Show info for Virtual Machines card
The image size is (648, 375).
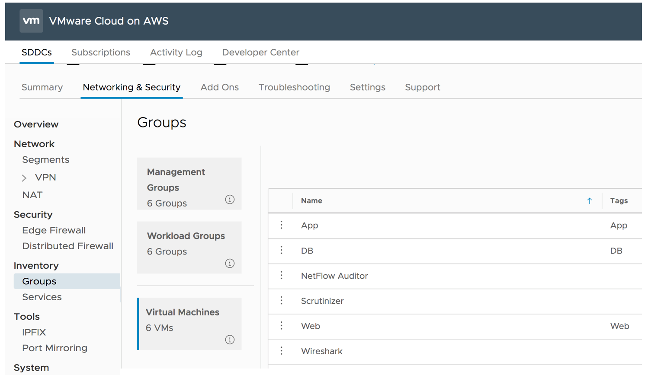(230, 340)
